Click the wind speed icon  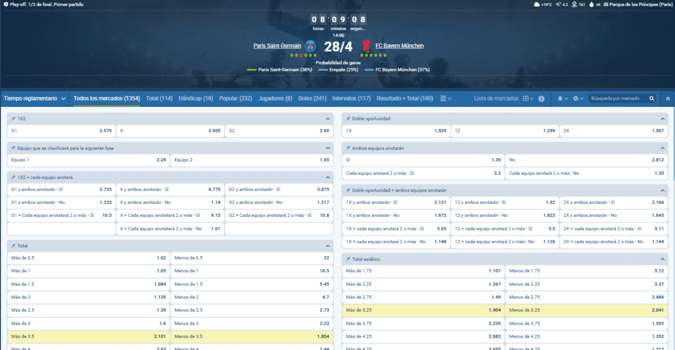(x=559, y=4)
